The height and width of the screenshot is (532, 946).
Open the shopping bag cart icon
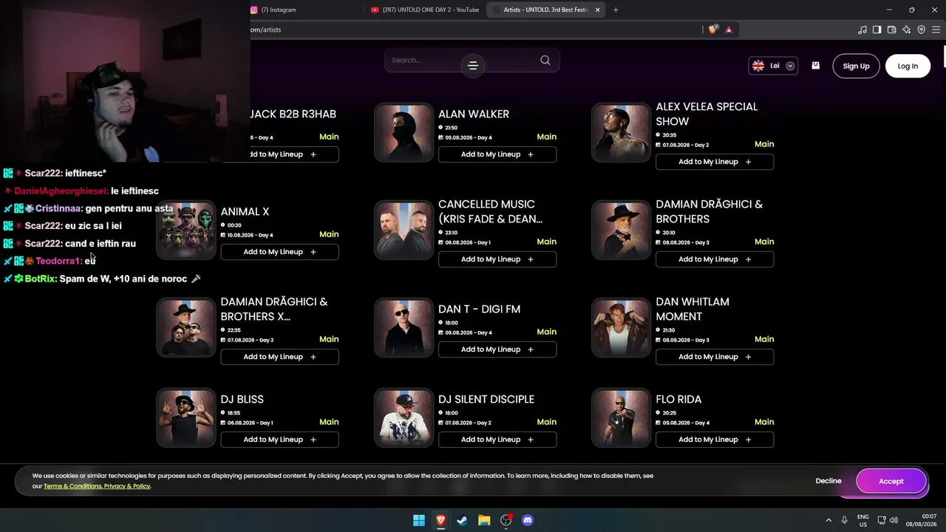(x=815, y=65)
